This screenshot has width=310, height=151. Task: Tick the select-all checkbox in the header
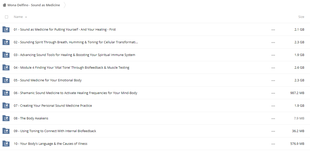tap(7, 17)
